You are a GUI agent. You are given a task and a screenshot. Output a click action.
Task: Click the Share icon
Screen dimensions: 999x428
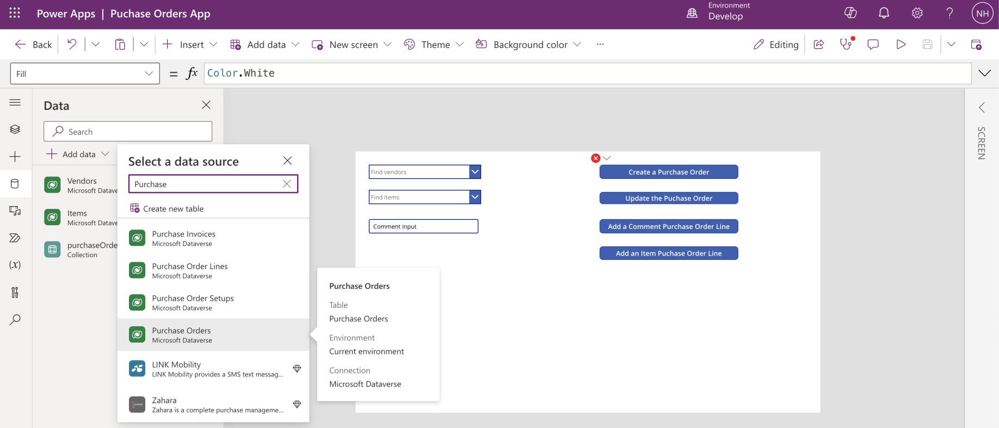[x=819, y=45]
